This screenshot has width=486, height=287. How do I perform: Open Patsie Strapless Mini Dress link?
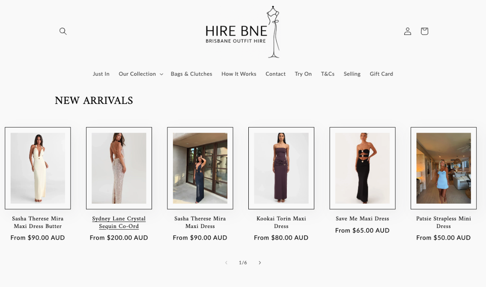coord(444,222)
